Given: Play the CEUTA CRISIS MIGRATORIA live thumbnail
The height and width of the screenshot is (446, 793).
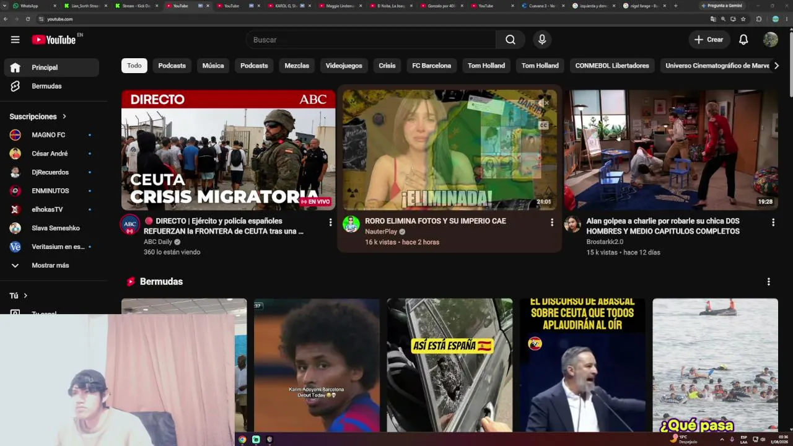Looking at the screenshot, I should click(229, 150).
